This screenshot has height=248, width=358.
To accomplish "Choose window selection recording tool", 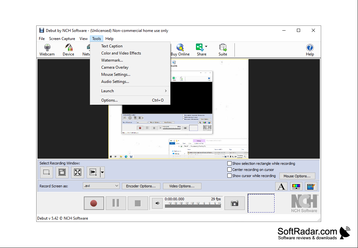I will [x=62, y=172].
